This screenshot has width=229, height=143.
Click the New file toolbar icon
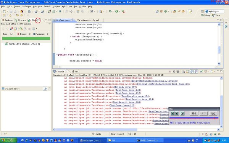[4, 11]
